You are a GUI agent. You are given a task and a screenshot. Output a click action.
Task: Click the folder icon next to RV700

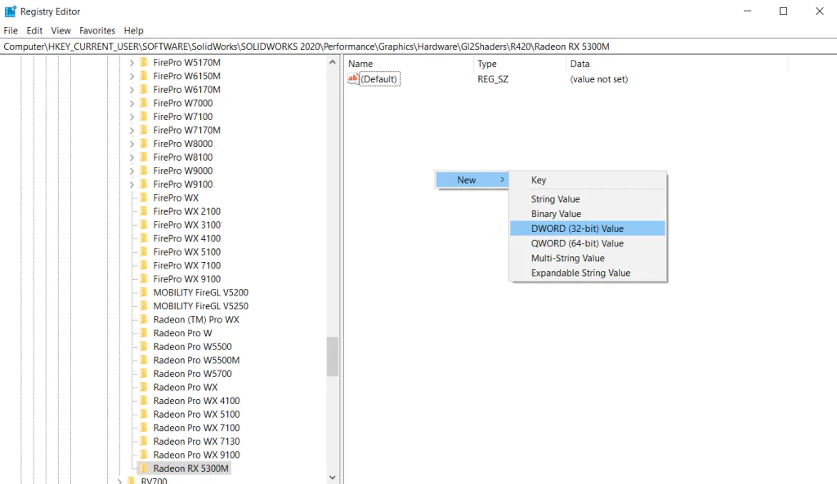click(132, 481)
